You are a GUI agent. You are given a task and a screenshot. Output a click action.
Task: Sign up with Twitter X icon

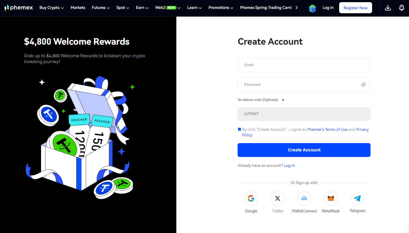[x=278, y=199]
